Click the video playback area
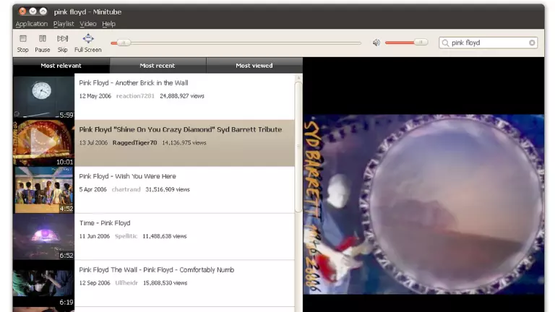The height and width of the screenshot is (312, 555). click(x=423, y=204)
